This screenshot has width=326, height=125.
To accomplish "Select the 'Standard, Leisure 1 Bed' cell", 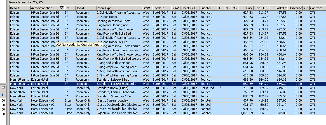I will click(x=119, y=80).
